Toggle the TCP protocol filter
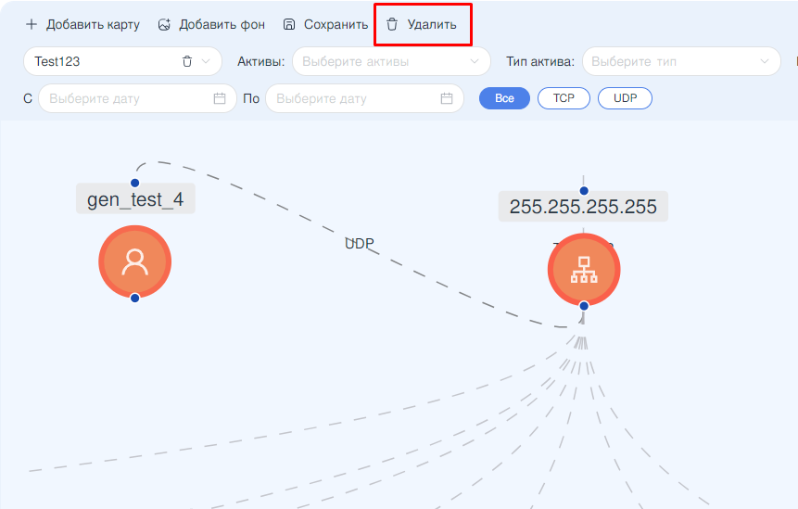The width and height of the screenshot is (798, 509). [564, 98]
